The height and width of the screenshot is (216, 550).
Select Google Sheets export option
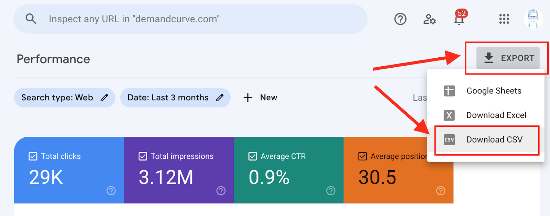[494, 91]
